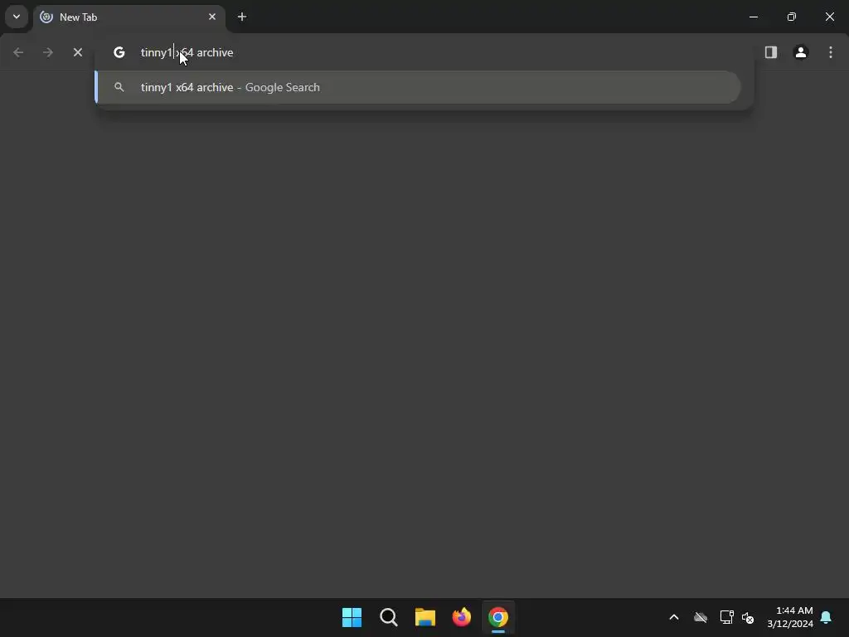Screen dimensions: 849x637
Task: Click the Google icon in address bar
Action: (119, 52)
